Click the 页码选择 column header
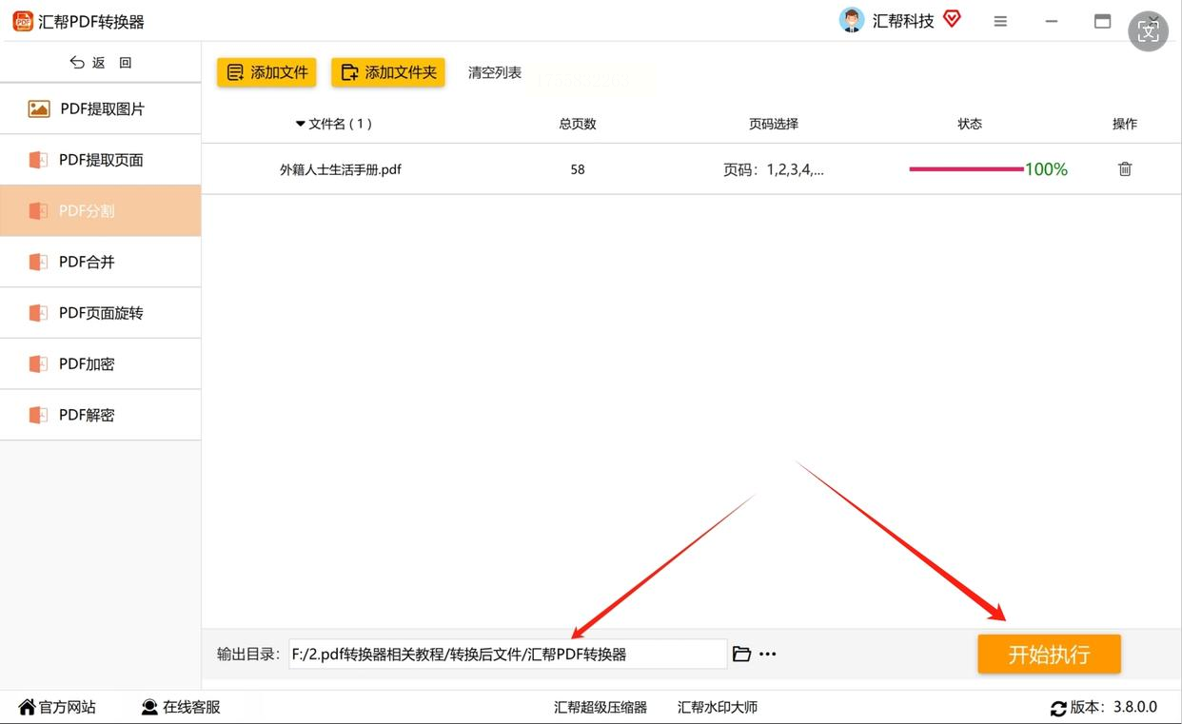The image size is (1182, 724). (x=774, y=124)
